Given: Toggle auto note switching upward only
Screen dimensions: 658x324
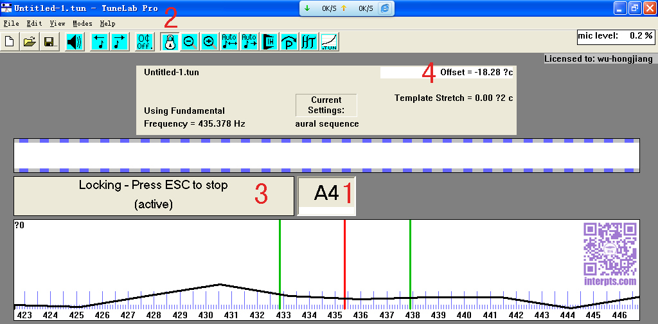Looking at the screenshot, I should [249, 42].
